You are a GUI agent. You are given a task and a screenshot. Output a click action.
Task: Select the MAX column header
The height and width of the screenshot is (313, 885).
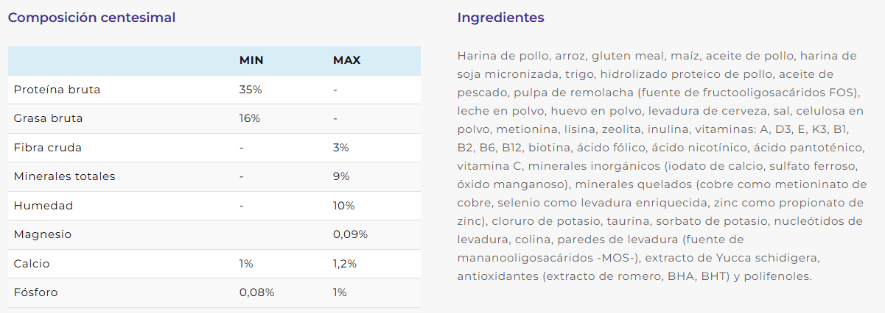pyautogui.click(x=346, y=60)
